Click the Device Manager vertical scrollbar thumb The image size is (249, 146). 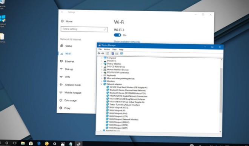tap(221, 90)
